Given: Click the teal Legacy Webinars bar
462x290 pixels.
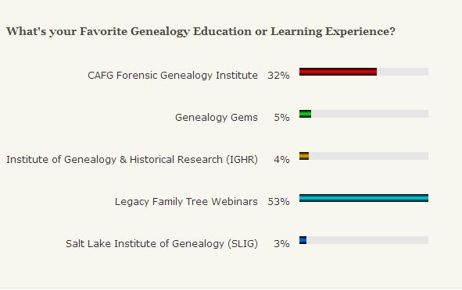Looking at the screenshot, I should click(364, 198).
